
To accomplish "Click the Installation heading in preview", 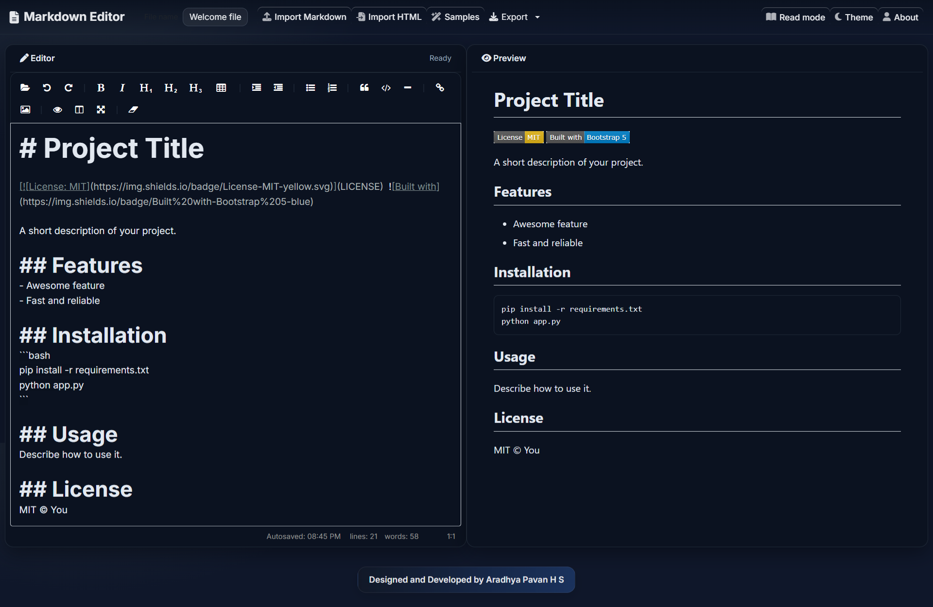I will [x=532, y=272].
